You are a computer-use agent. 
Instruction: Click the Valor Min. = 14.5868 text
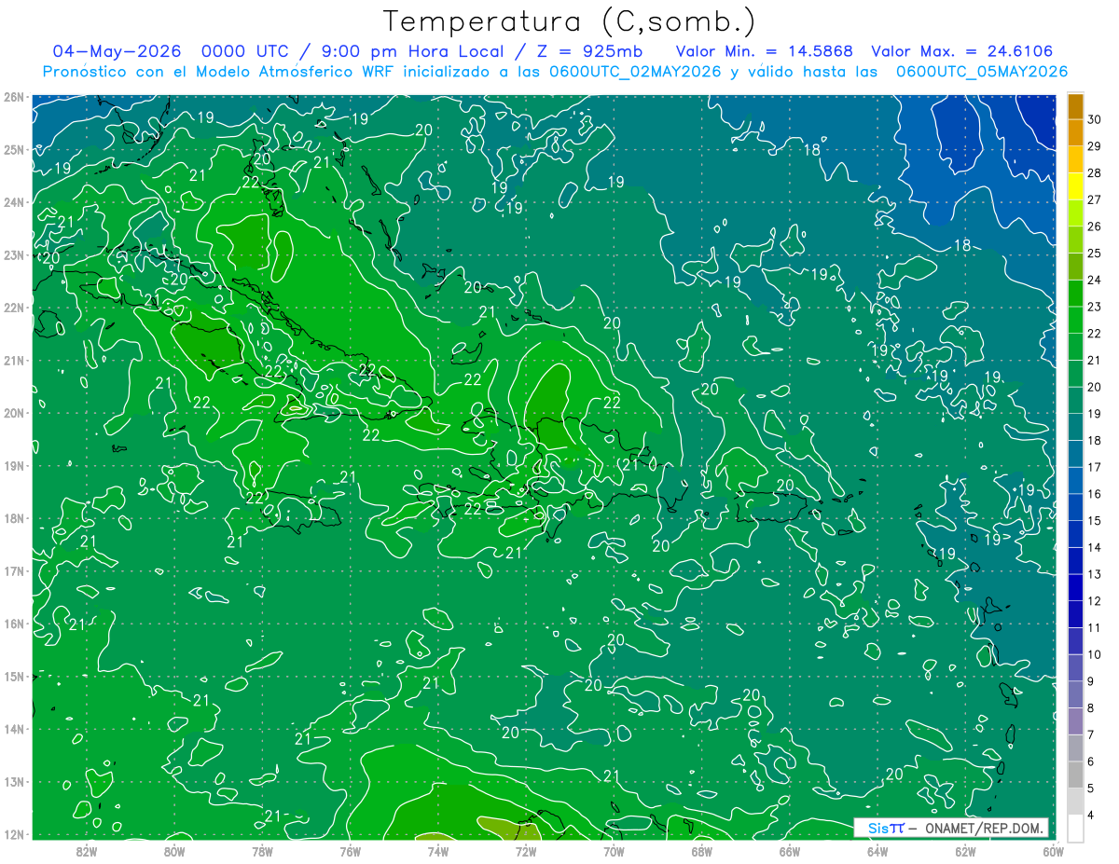(765, 52)
